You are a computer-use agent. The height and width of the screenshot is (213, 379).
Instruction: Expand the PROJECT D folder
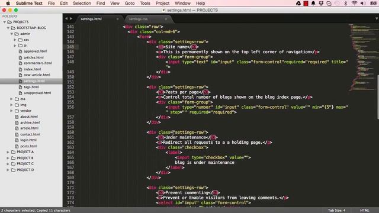coord(8,170)
